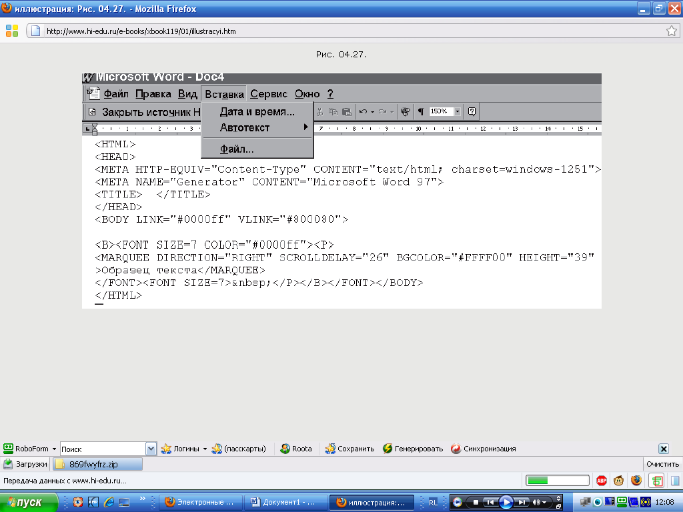
Task: Click the Undo arrow in the Word illustration toolbar
Action: (x=363, y=111)
